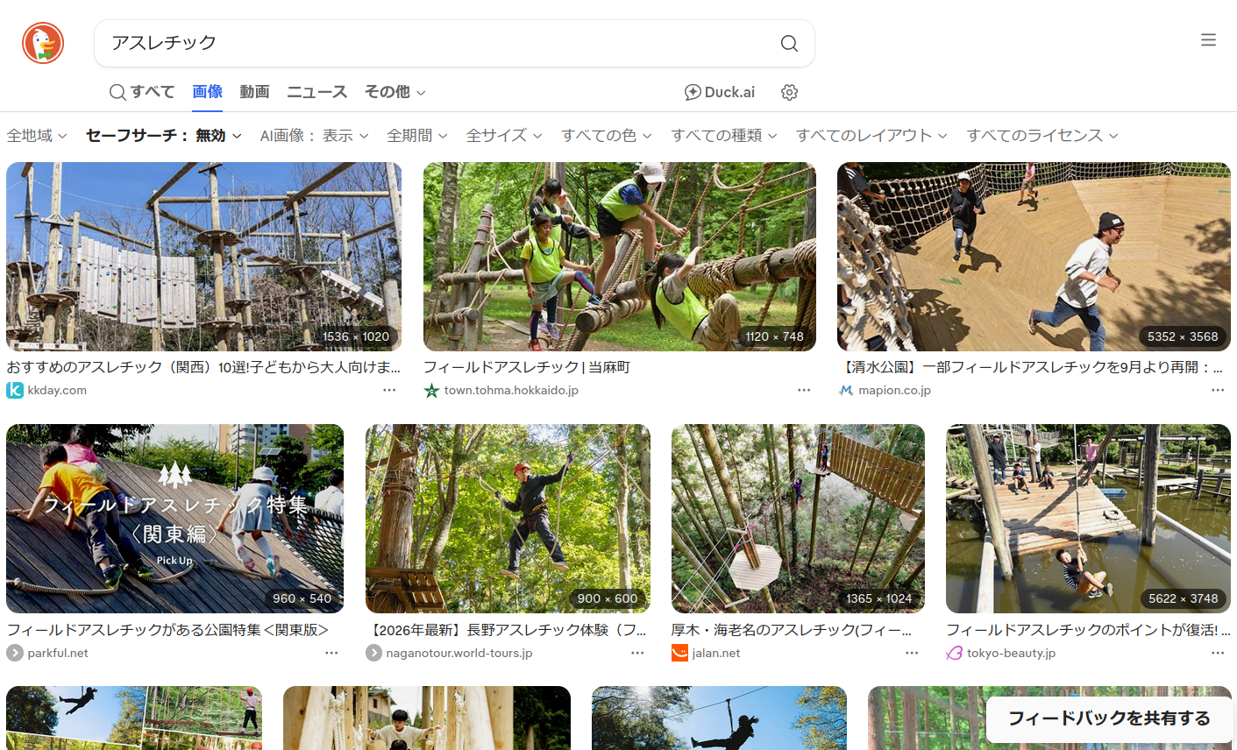This screenshot has height=750, width=1237.
Task: Visit mapion.co.jp source link
Action: (894, 391)
